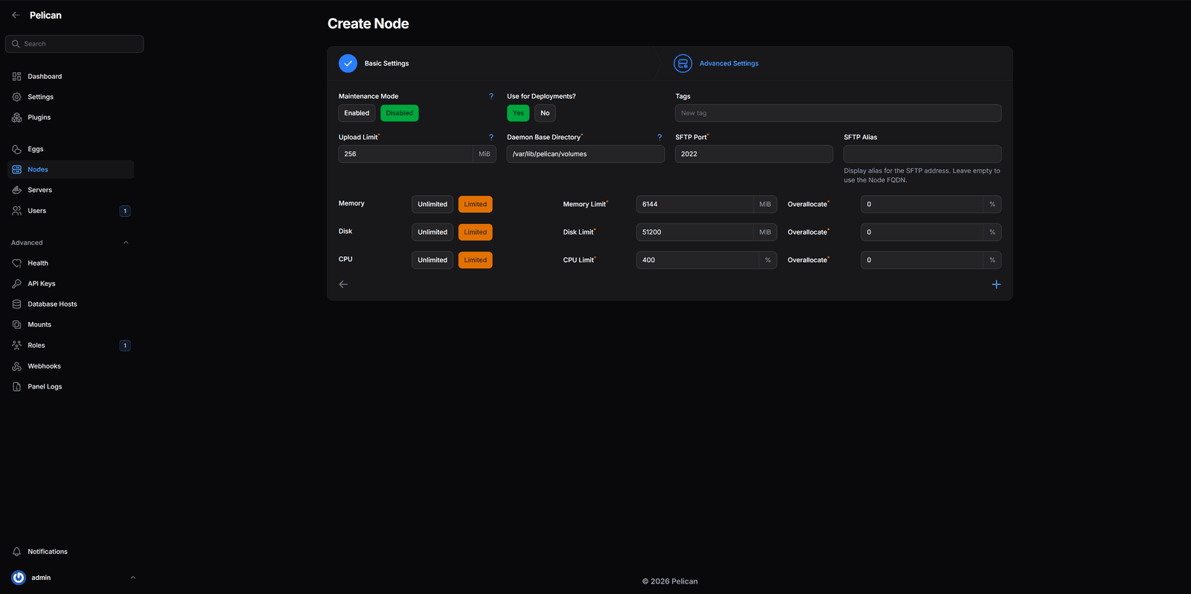Click the Roles icon
The height and width of the screenshot is (594, 1191).
(16, 345)
